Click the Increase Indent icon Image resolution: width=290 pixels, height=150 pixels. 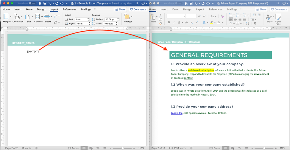[259, 15]
